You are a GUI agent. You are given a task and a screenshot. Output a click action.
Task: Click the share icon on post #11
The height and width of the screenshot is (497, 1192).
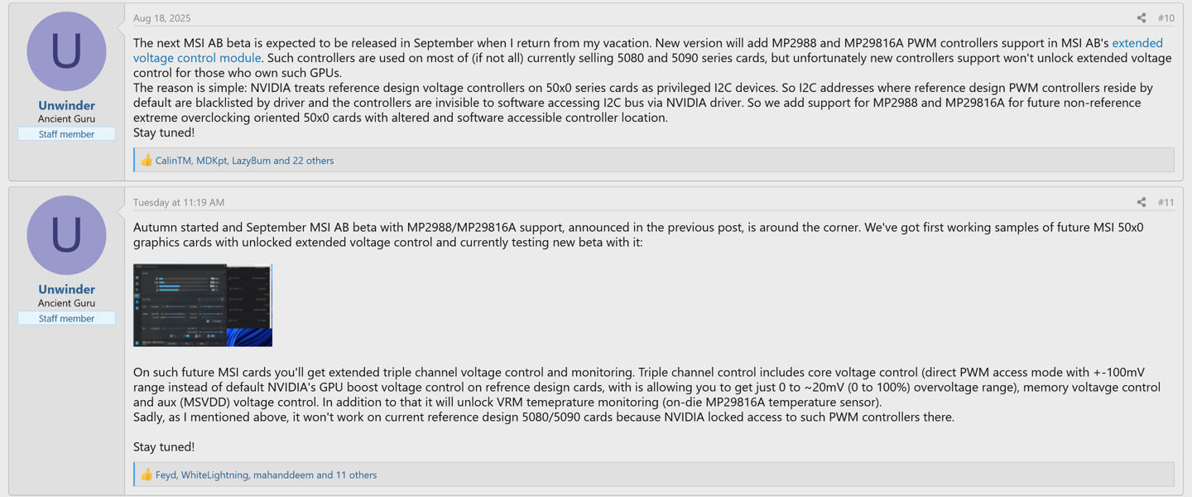(1142, 202)
